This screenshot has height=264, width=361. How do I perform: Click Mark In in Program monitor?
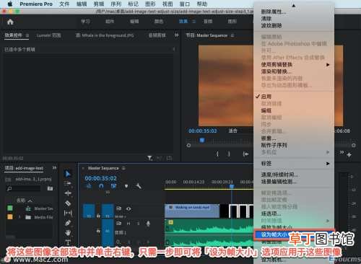(x=217, y=154)
